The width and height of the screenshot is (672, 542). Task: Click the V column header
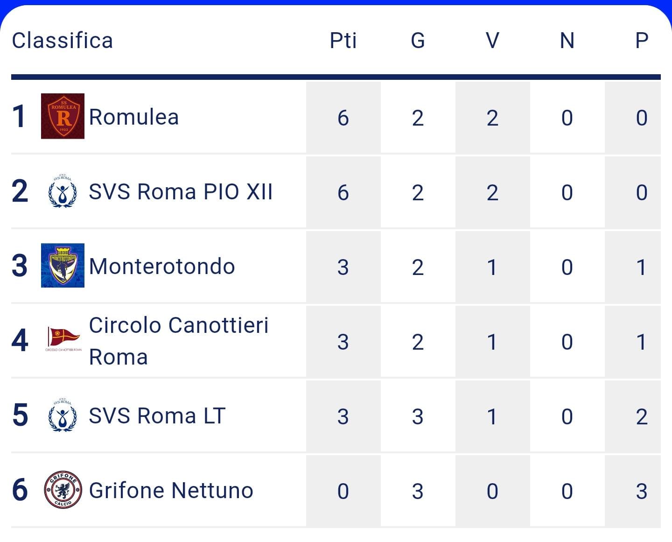pyautogui.click(x=492, y=41)
